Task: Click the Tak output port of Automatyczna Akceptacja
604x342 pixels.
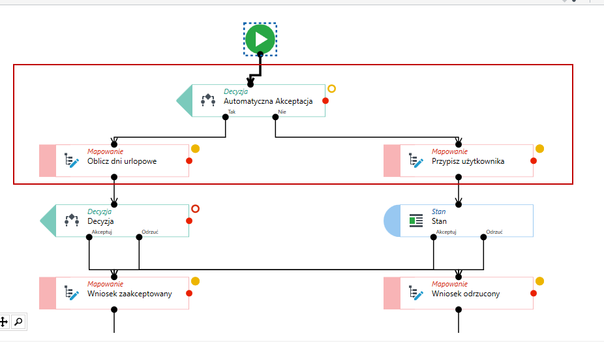Action: click(x=226, y=117)
